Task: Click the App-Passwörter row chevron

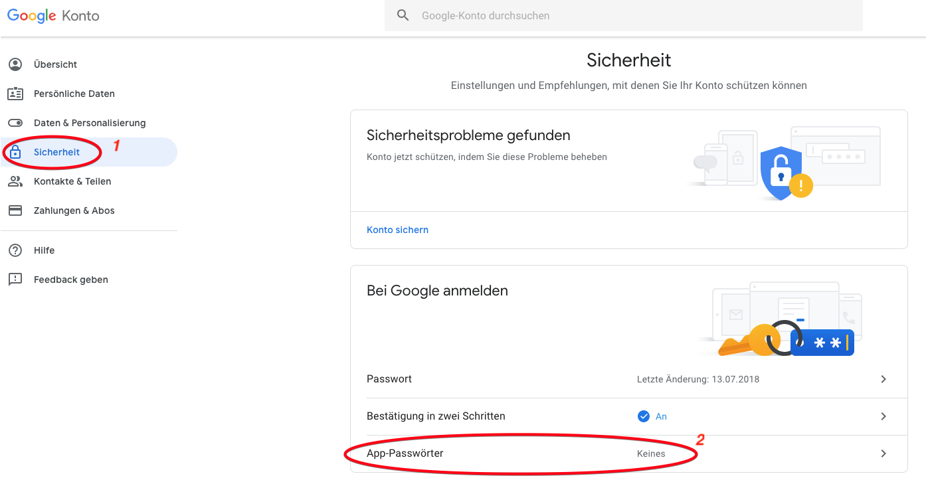Action: click(883, 453)
